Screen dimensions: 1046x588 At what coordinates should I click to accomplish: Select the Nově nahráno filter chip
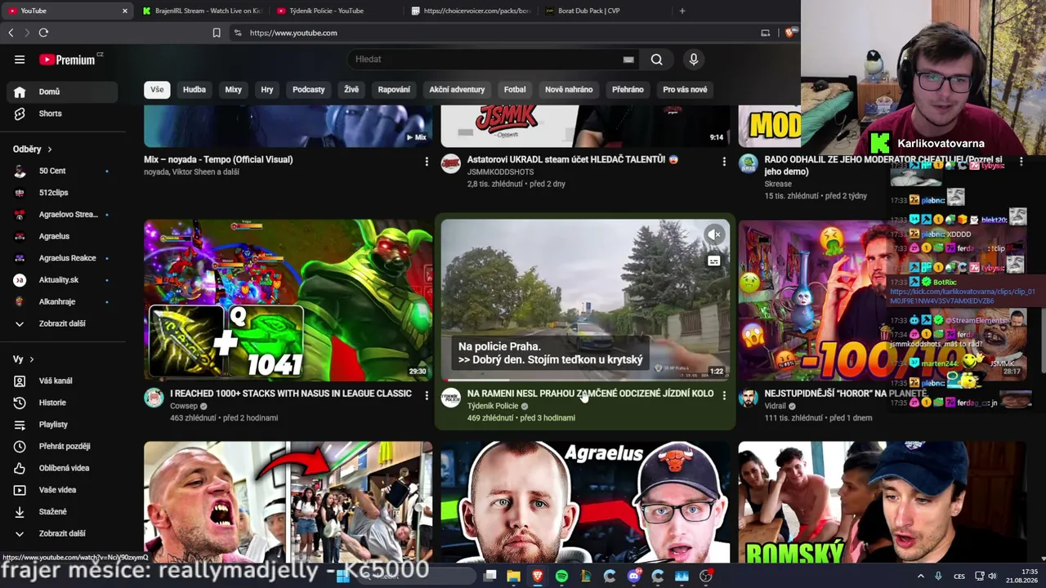click(569, 90)
